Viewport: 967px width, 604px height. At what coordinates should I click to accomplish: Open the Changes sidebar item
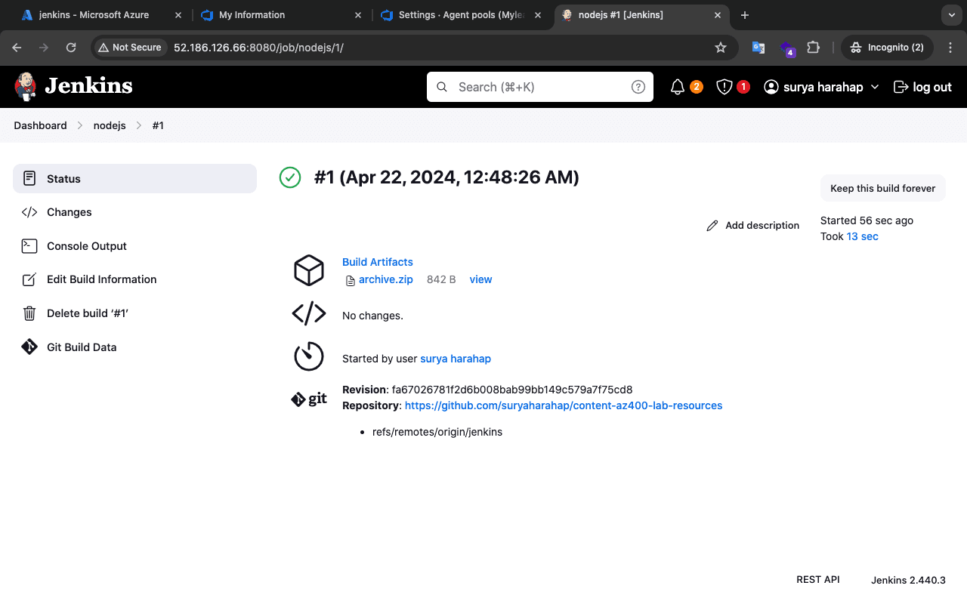135,212
